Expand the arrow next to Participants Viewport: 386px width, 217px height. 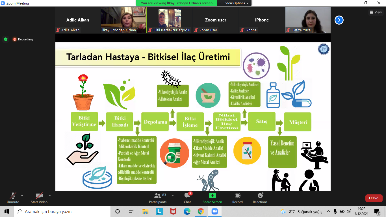[173, 196]
